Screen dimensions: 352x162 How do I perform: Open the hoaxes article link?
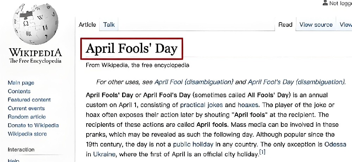[248, 105]
